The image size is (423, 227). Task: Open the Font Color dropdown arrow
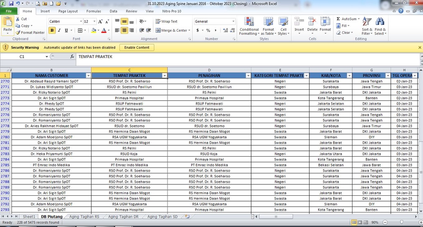click(109, 30)
